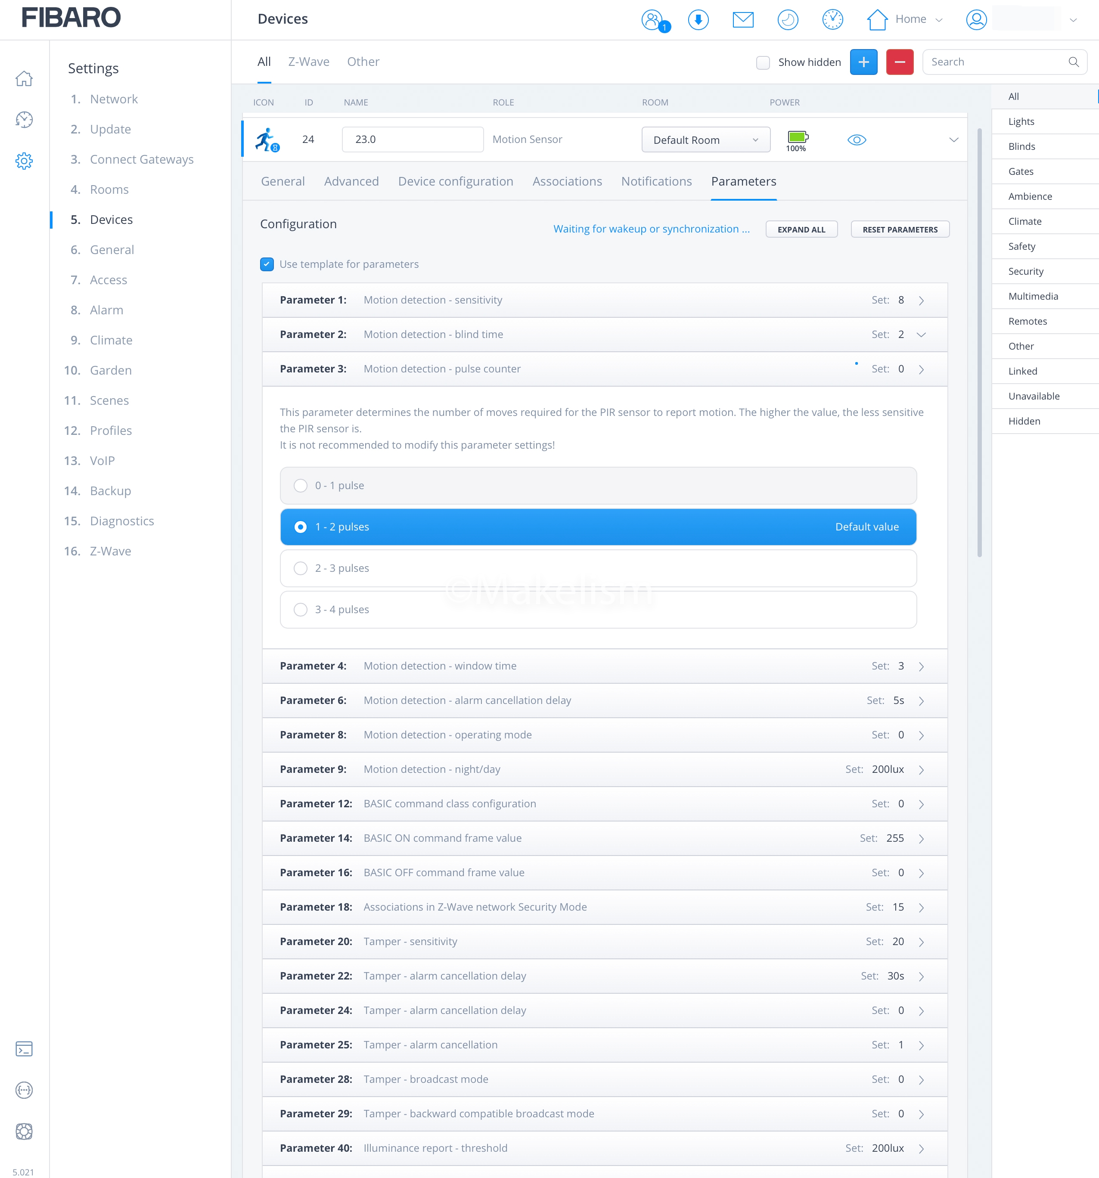This screenshot has height=1178, width=1099.
Task: Uncheck Use template for parameters
Action: point(267,264)
